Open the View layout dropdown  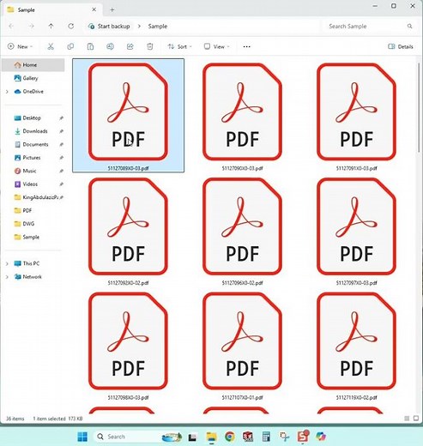(216, 46)
